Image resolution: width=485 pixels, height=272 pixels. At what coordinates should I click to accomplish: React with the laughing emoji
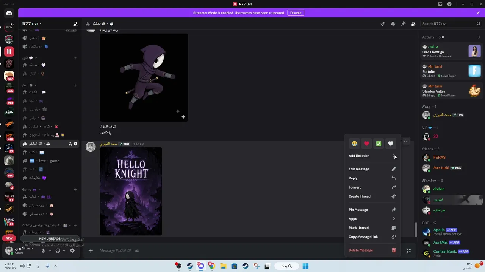point(354,144)
